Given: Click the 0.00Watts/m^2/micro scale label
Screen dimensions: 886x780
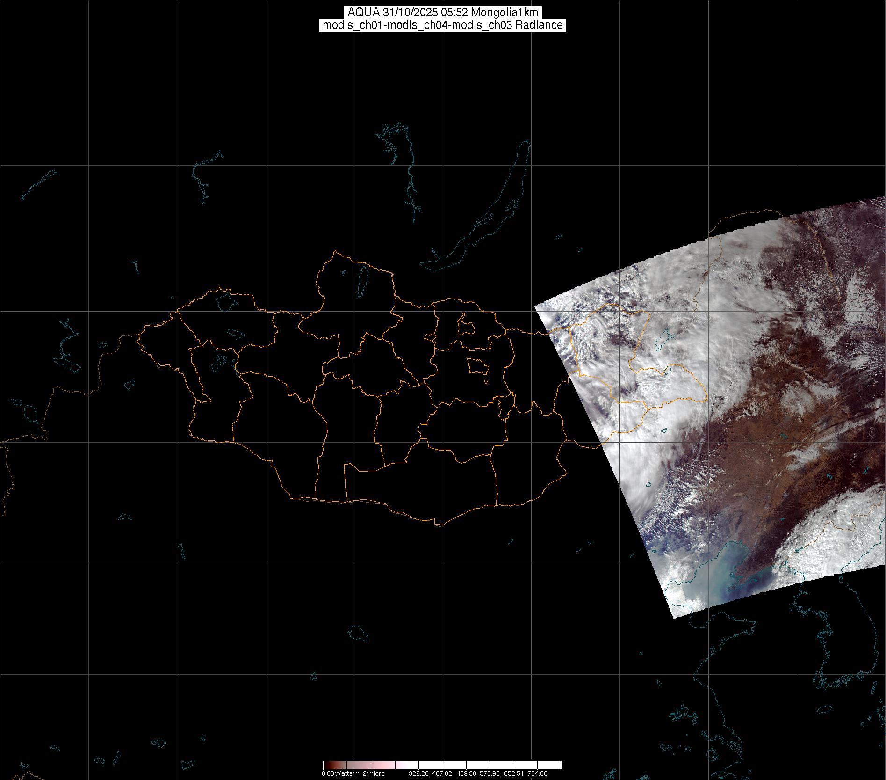Looking at the screenshot, I should coord(353,773).
